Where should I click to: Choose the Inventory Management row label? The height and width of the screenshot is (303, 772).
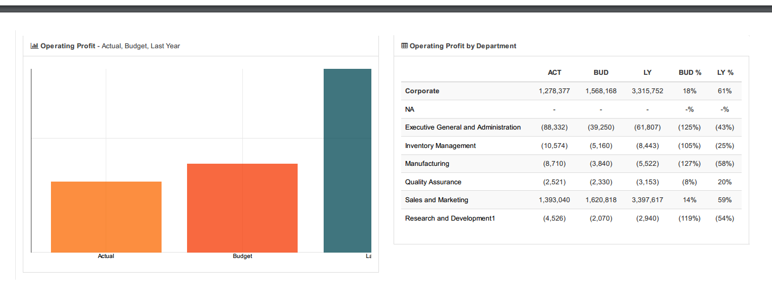[x=440, y=146]
